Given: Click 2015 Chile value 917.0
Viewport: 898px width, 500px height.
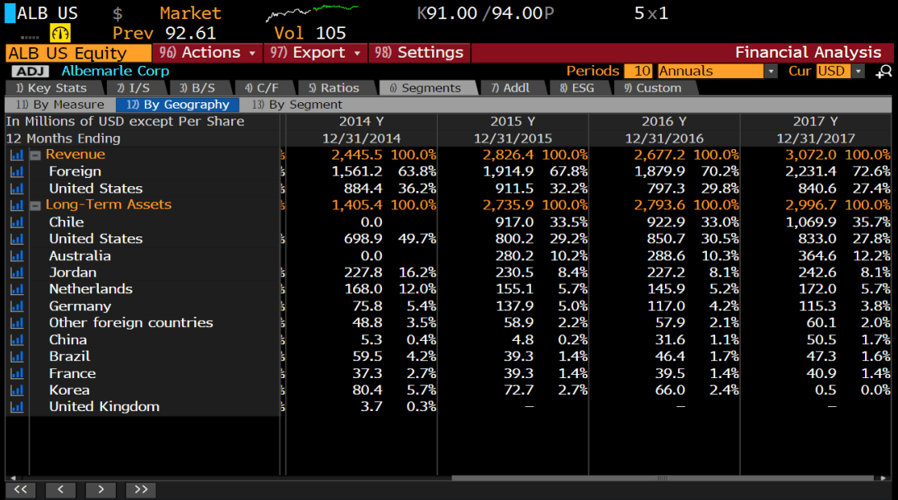Looking at the screenshot, I should click(514, 222).
